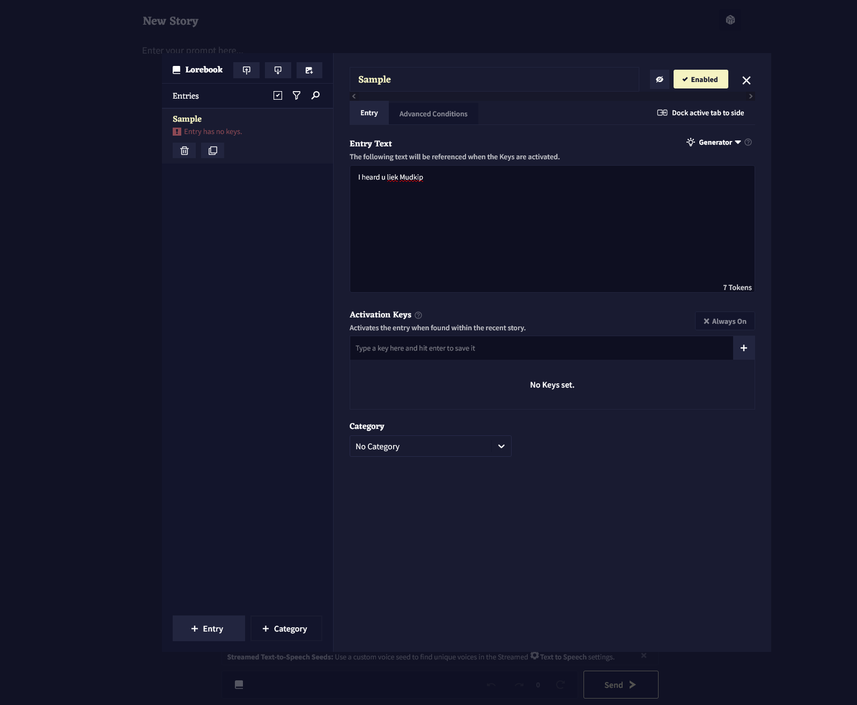Click the Lorebook title icon
The image size is (857, 705).
(x=176, y=70)
